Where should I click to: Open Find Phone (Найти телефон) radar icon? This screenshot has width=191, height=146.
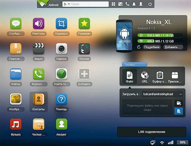pos(62,74)
